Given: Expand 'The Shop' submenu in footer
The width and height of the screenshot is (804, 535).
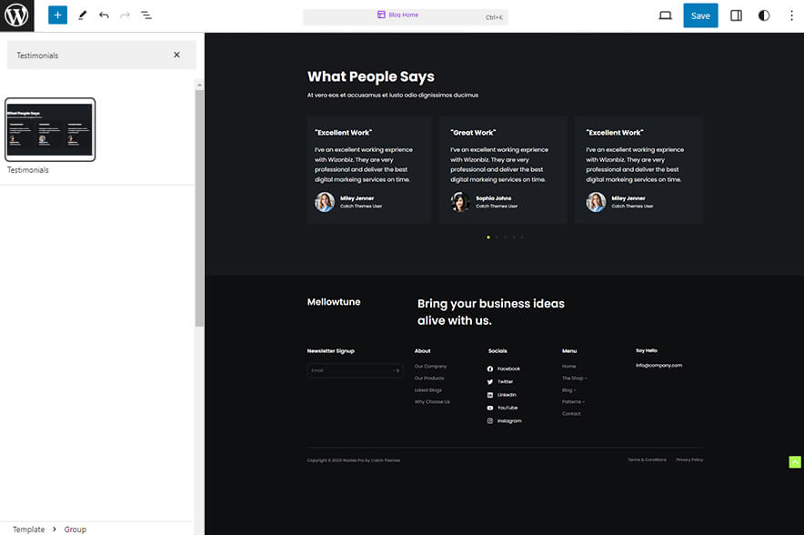Looking at the screenshot, I should (x=586, y=377).
